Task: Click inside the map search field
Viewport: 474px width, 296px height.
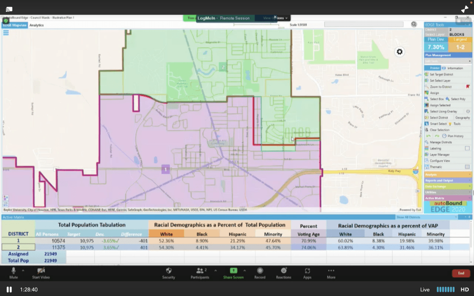Action: tap(364, 24)
